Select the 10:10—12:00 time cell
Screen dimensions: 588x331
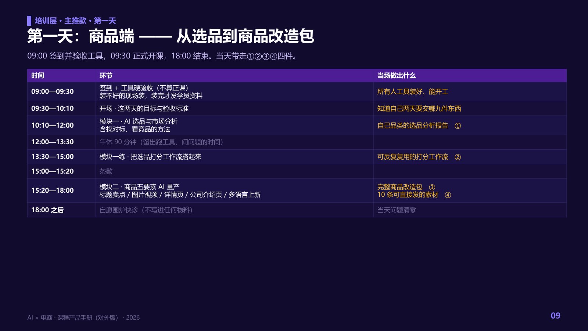(x=61, y=125)
